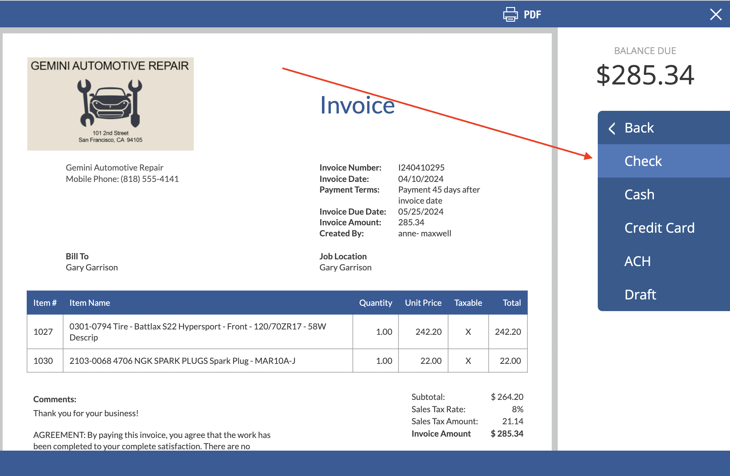The height and width of the screenshot is (476, 730).
Task: Close the invoice payment window
Action: click(716, 14)
